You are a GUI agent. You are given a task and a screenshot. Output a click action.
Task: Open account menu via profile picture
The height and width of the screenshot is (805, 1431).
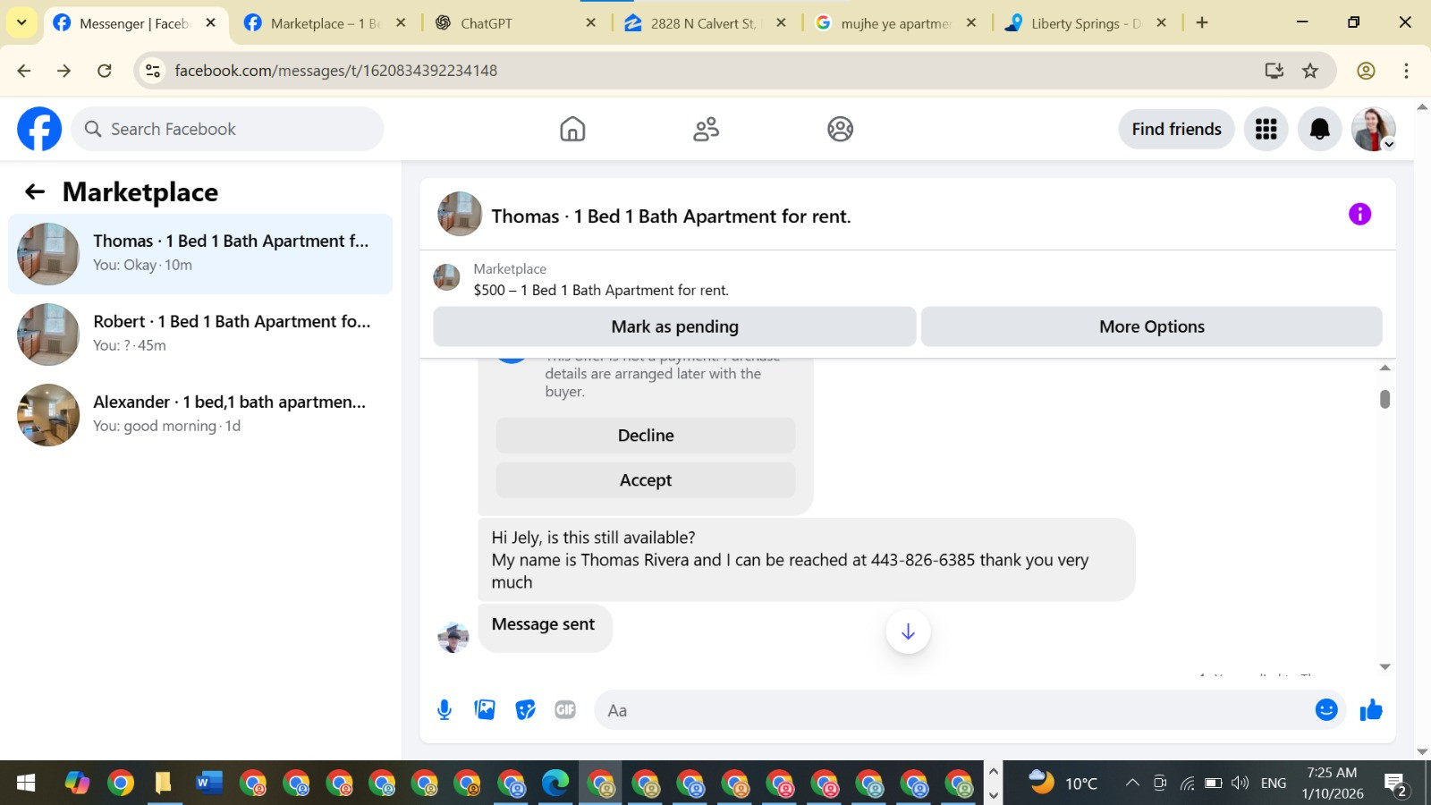tap(1373, 129)
